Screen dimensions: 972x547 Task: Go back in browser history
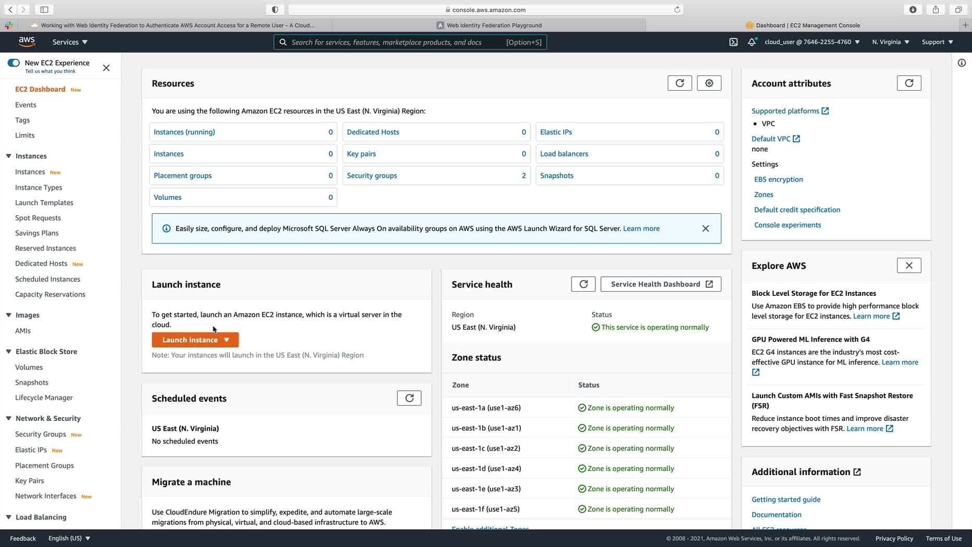[10, 9]
